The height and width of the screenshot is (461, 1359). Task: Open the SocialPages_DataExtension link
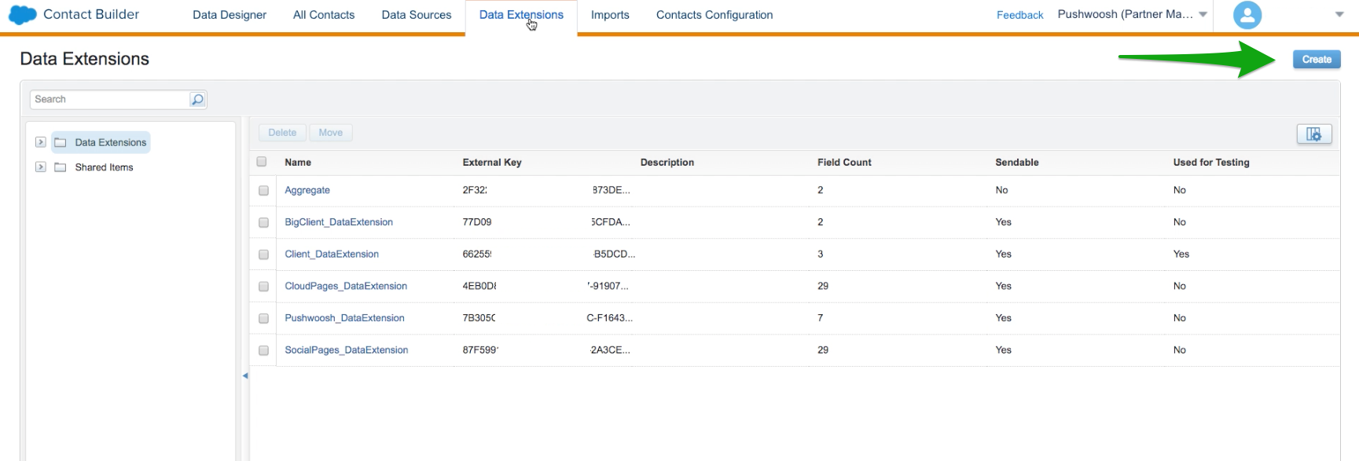[x=347, y=350]
